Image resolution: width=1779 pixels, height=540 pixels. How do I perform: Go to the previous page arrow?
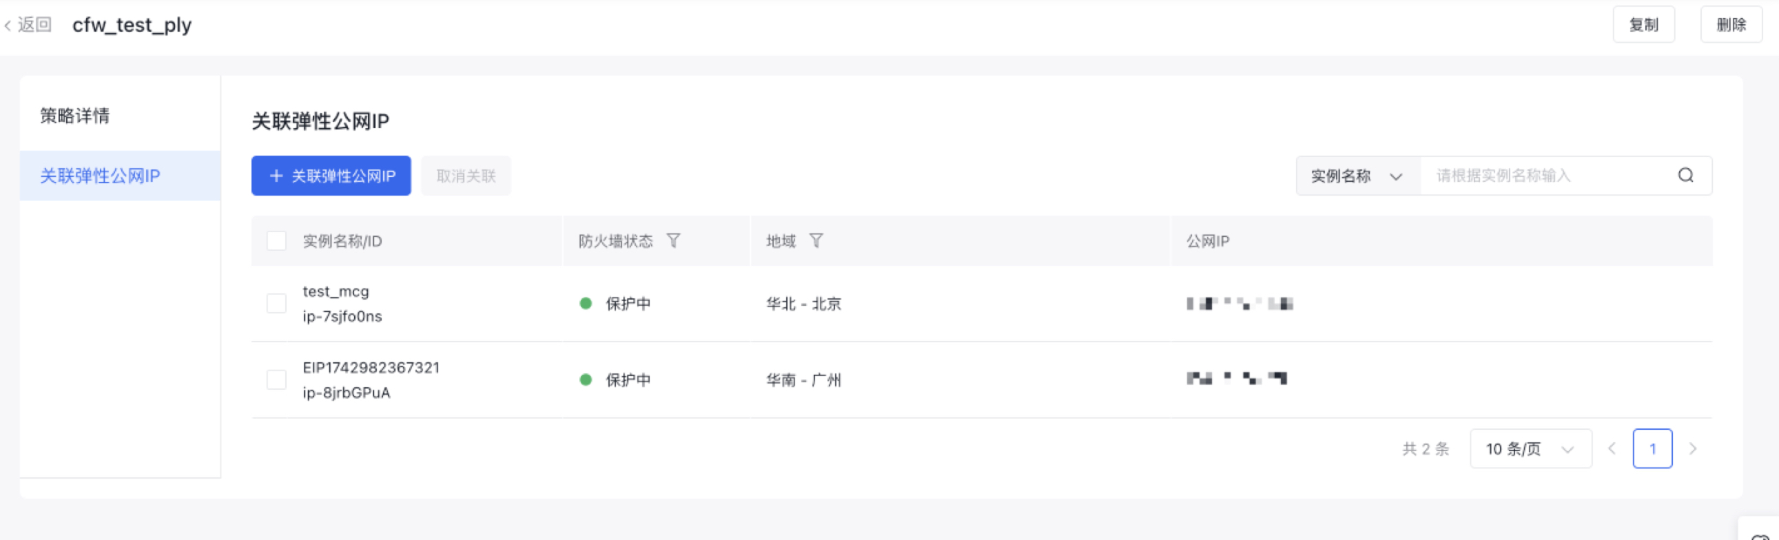click(x=1612, y=449)
